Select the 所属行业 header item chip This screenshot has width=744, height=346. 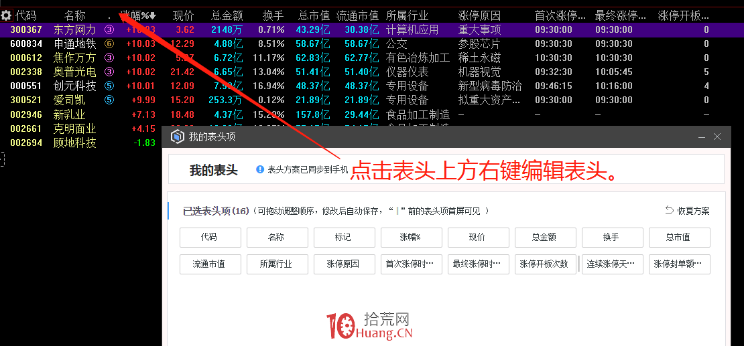pos(277,264)
